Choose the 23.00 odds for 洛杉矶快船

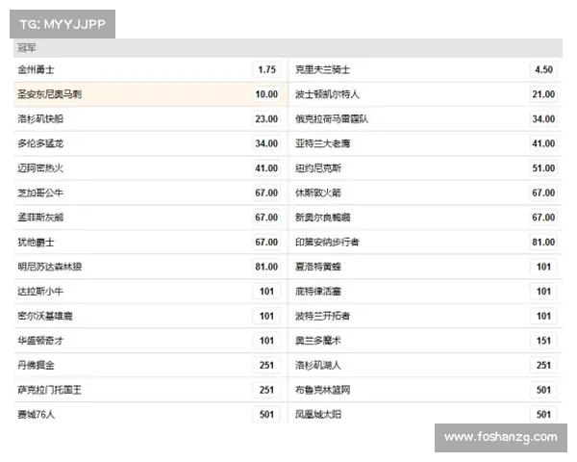[266, 119]
